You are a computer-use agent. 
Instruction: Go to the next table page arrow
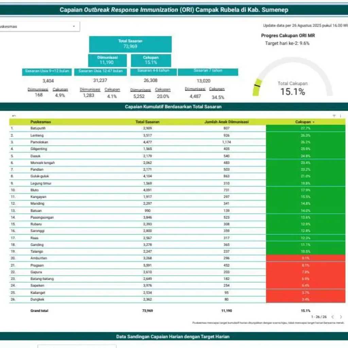point(341,317)
